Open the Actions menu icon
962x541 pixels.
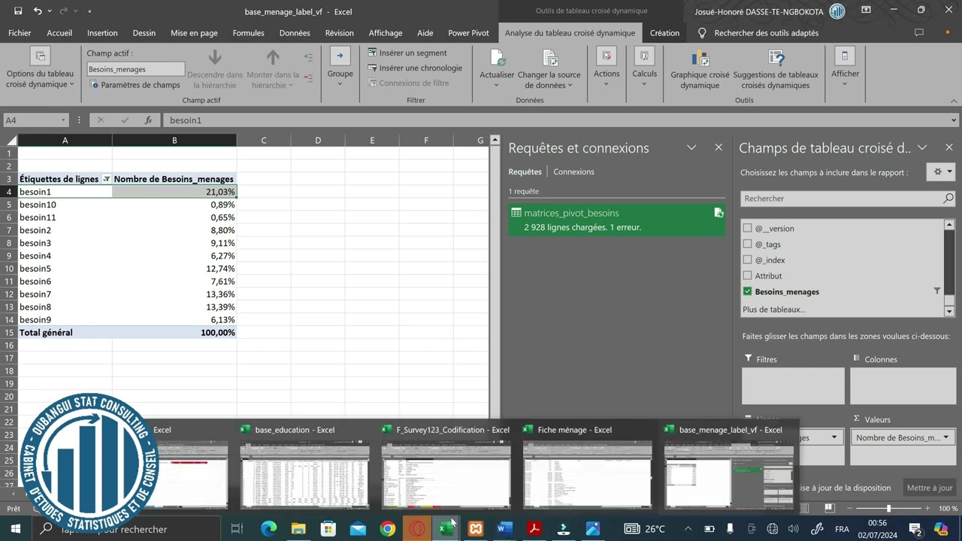point(606,56)
